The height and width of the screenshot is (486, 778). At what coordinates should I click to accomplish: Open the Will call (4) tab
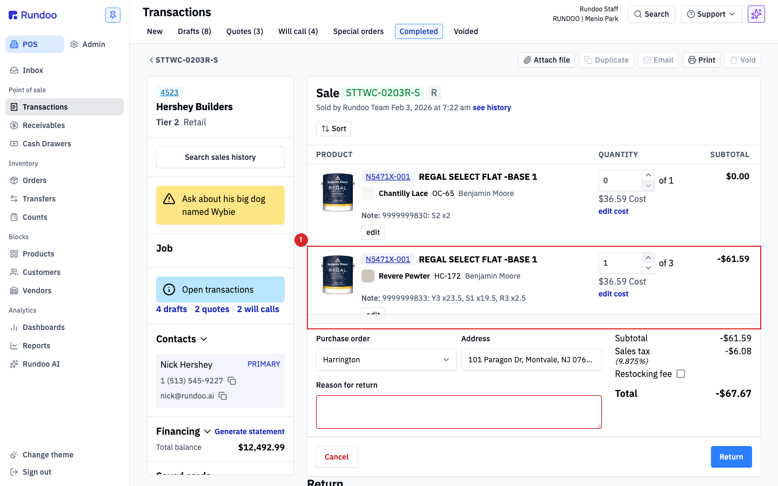point(298,31)
